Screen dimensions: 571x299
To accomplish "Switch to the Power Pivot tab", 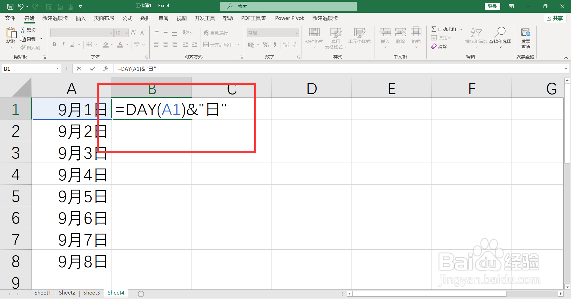I will [x=289, y=18].
